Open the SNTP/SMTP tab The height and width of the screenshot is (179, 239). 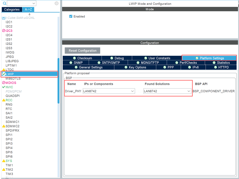point(108,62)
